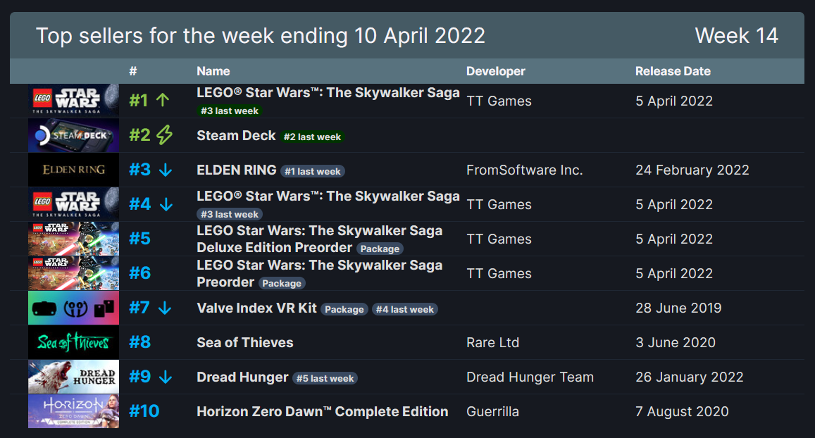Sort by the Name column header
This screenshot has width=815, height=438.
213,71
